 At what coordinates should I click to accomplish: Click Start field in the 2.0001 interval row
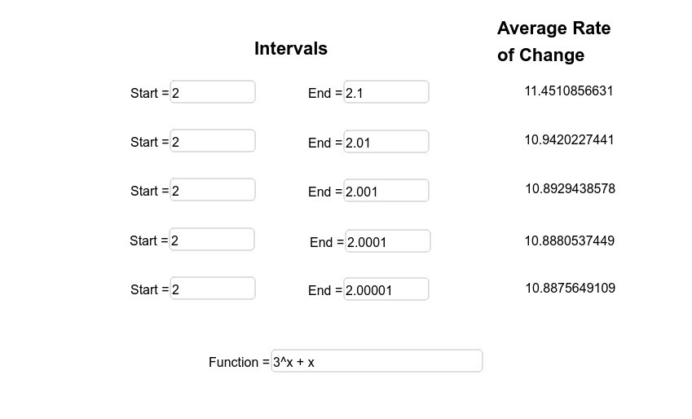(x=212, y=240)
